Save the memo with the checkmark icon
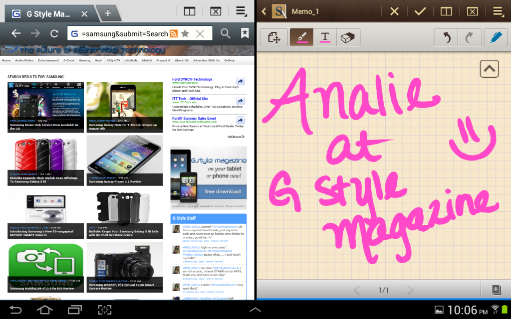 [420, 11]
